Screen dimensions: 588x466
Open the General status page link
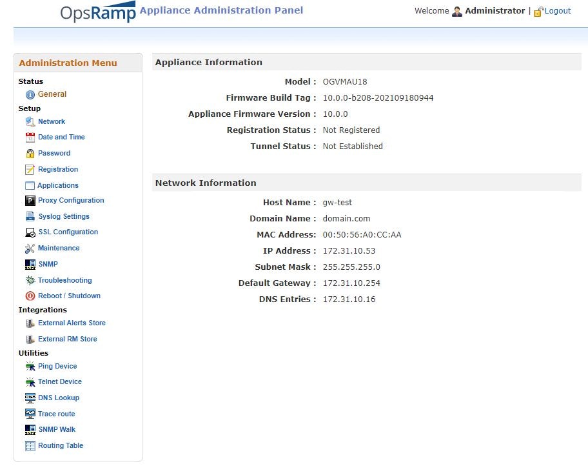tap(52, 94)
